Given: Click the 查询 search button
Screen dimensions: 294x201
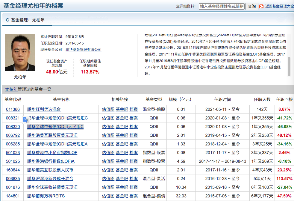Looking at the screenshot, I should click(x=251, y=6).
